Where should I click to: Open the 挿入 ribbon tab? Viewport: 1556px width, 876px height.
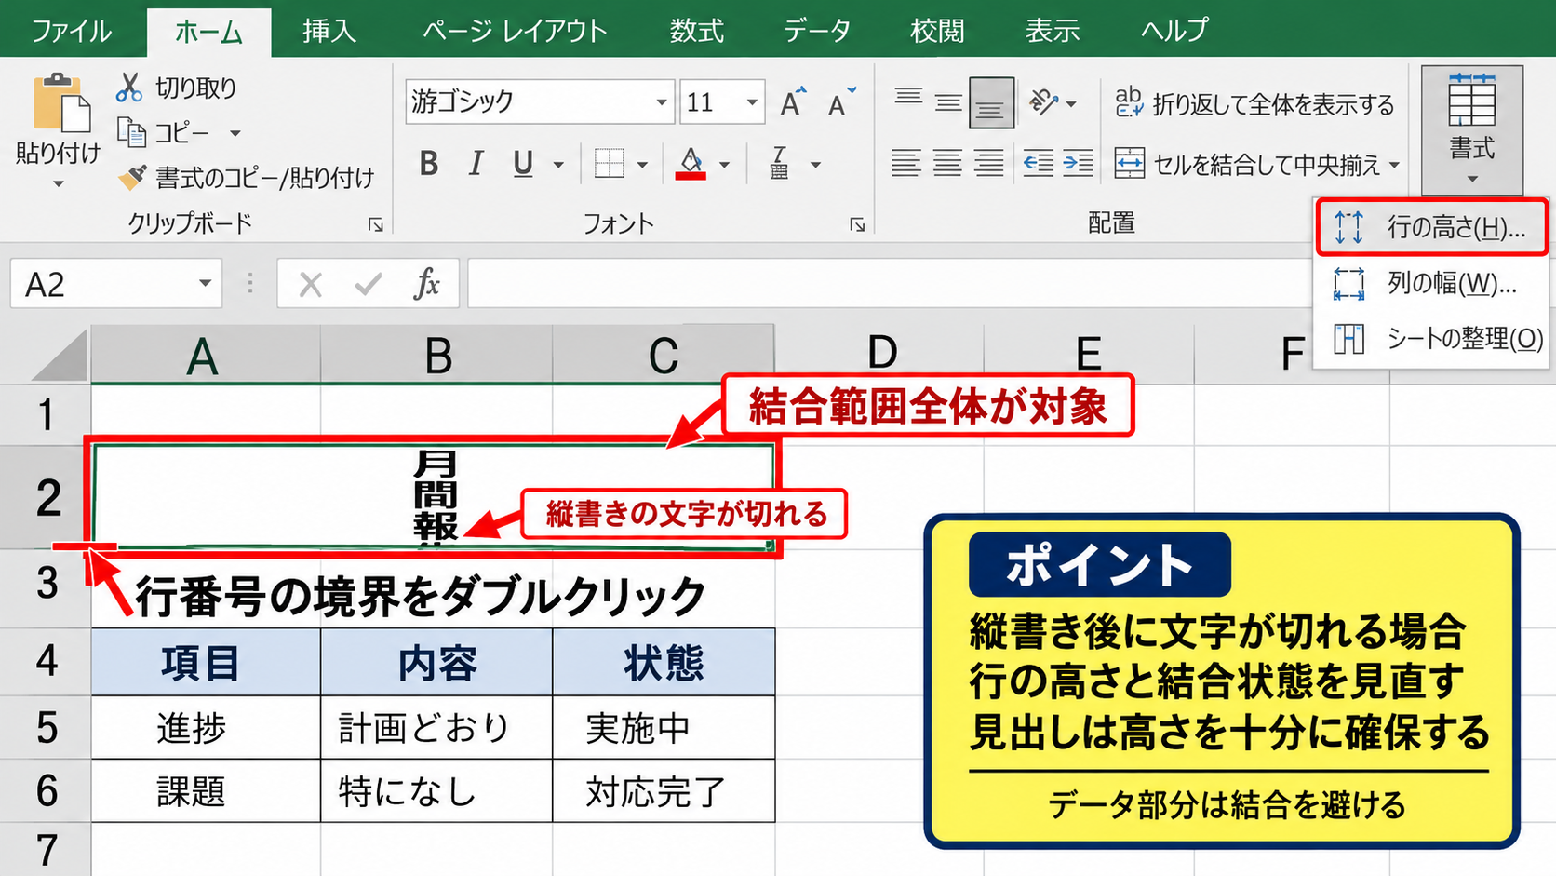click(329, 30)
